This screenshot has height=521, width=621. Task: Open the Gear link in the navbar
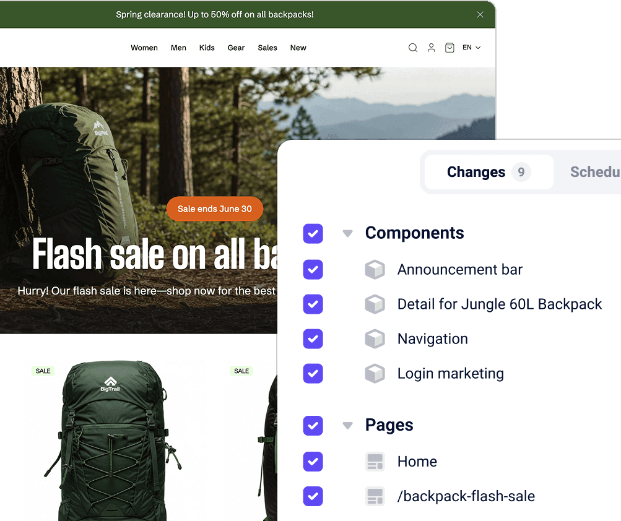(x=236, y=48)
